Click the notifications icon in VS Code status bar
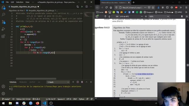This screenshot has height=106, width=189. tap(92, 99)
